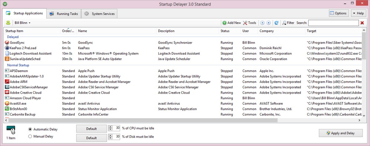
Task: Click the horizontal scrollbar left arrow
Action: 6,120
